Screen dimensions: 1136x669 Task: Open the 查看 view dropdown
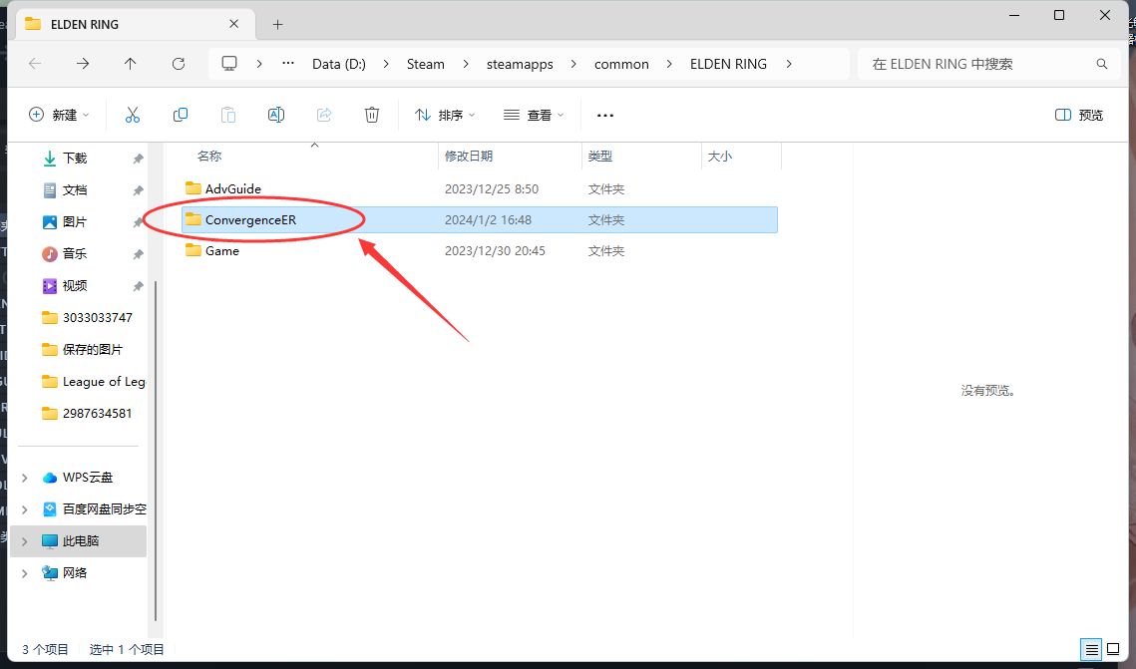click(x=534, y=115)
